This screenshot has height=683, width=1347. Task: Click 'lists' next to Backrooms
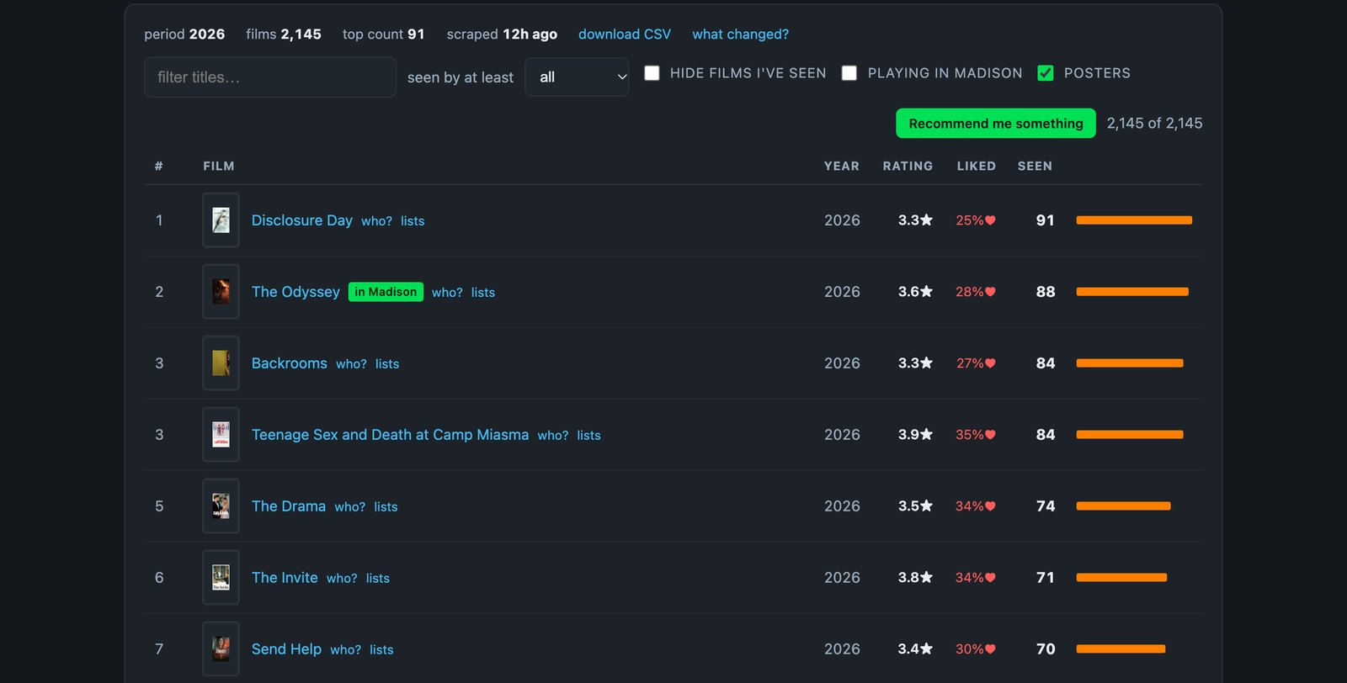pyautogui.click(x=387, y=364)
